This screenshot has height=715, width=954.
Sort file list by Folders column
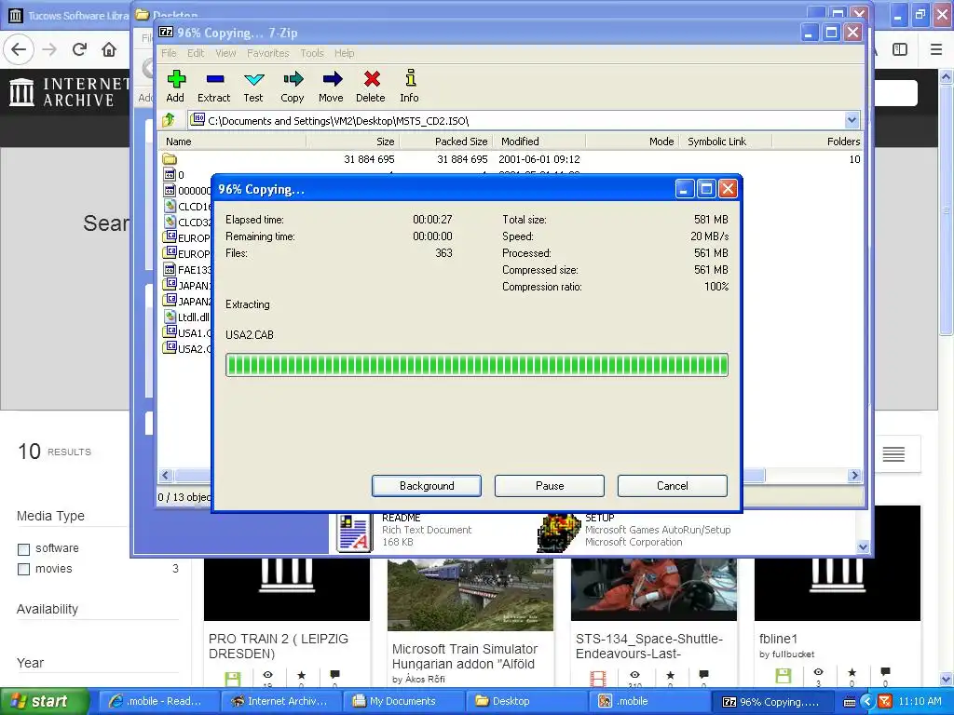click(x=818, y=142)
